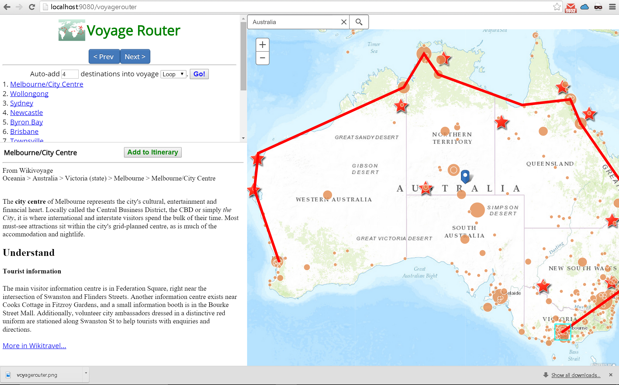Click the blue location pin on map
Screen dimensions: 619x385
coord(465,176)
